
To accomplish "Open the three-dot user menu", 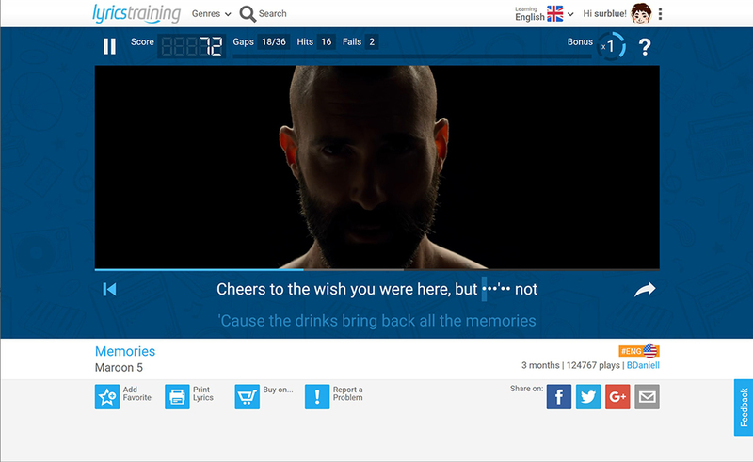I will click(661, 14).
